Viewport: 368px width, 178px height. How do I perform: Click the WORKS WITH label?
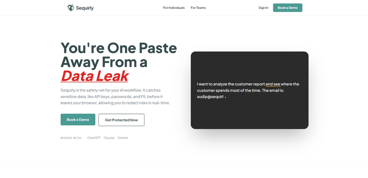coord(71,138)
